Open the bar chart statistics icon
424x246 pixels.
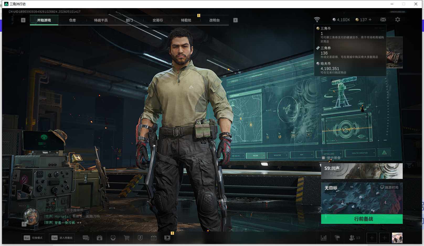(x=324, y=238)
